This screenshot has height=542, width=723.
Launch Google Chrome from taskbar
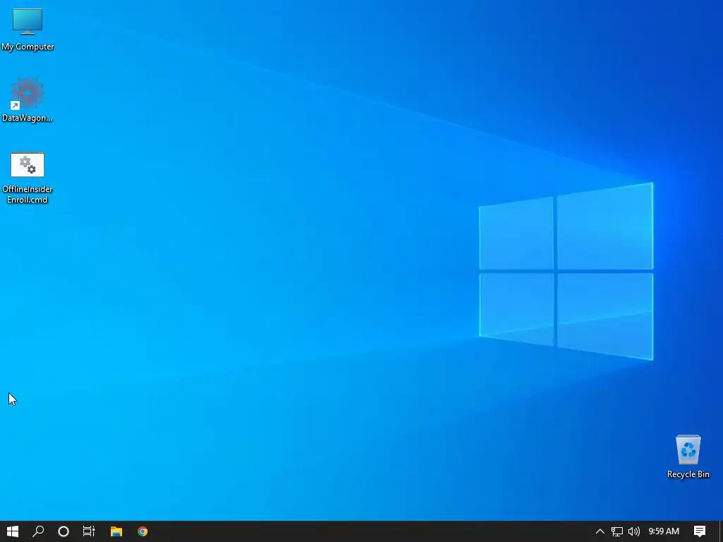point(143,531)
